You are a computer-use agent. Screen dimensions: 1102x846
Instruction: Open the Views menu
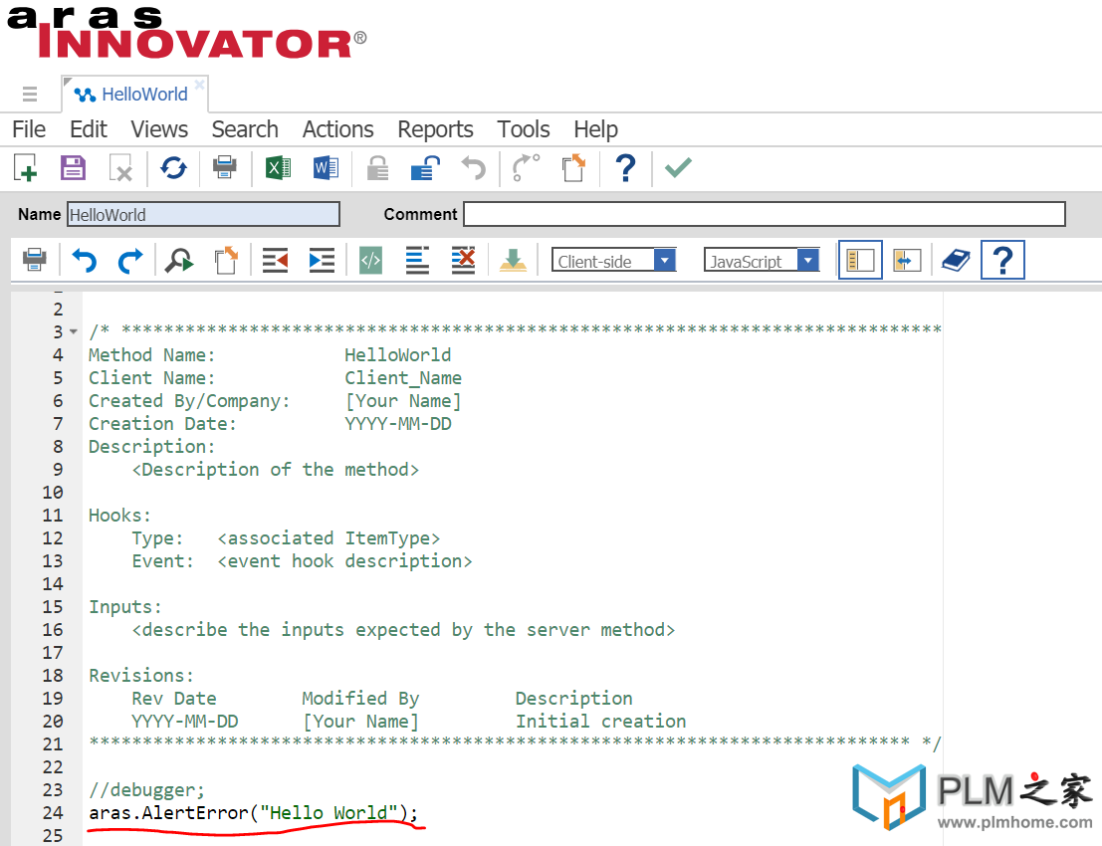159,129
